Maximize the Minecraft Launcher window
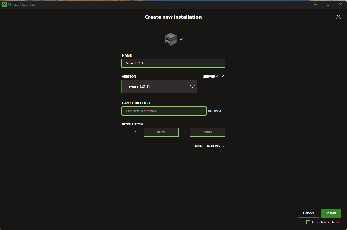347x230 pixels. coord(328,4)
